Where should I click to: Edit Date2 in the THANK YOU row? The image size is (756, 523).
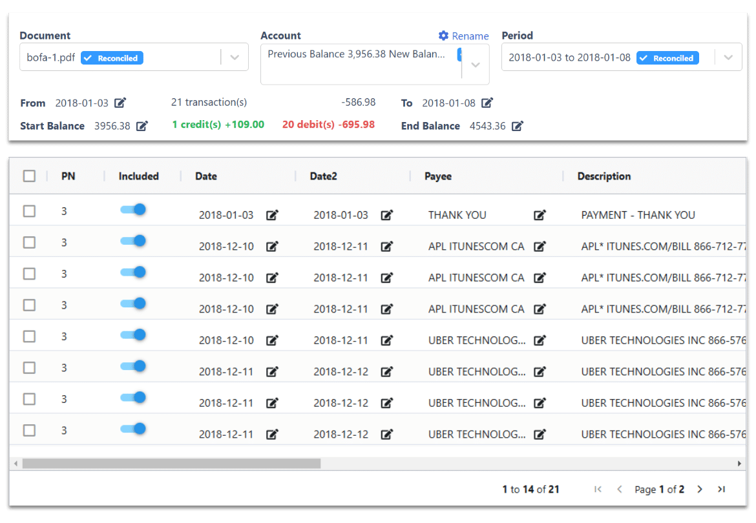[386, 215]
